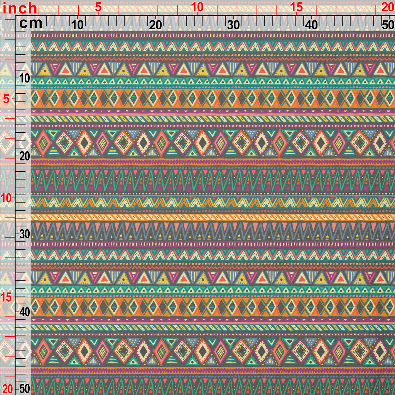Click the 30 on top cm ruler

pos(233,25)
